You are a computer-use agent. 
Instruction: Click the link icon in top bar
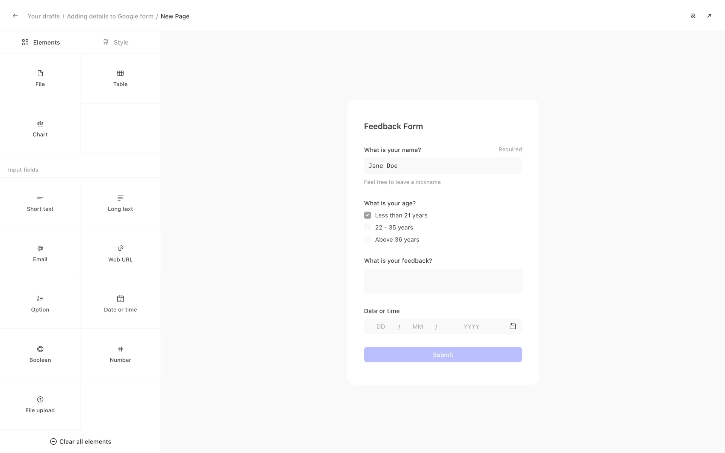(x=693, y=16)
